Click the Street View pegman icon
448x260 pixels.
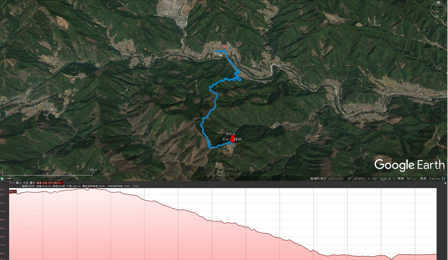438,36
